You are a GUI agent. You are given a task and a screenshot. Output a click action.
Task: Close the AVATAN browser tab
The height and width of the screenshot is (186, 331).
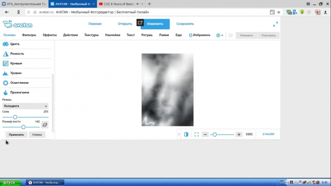click(x=94, y=4)
